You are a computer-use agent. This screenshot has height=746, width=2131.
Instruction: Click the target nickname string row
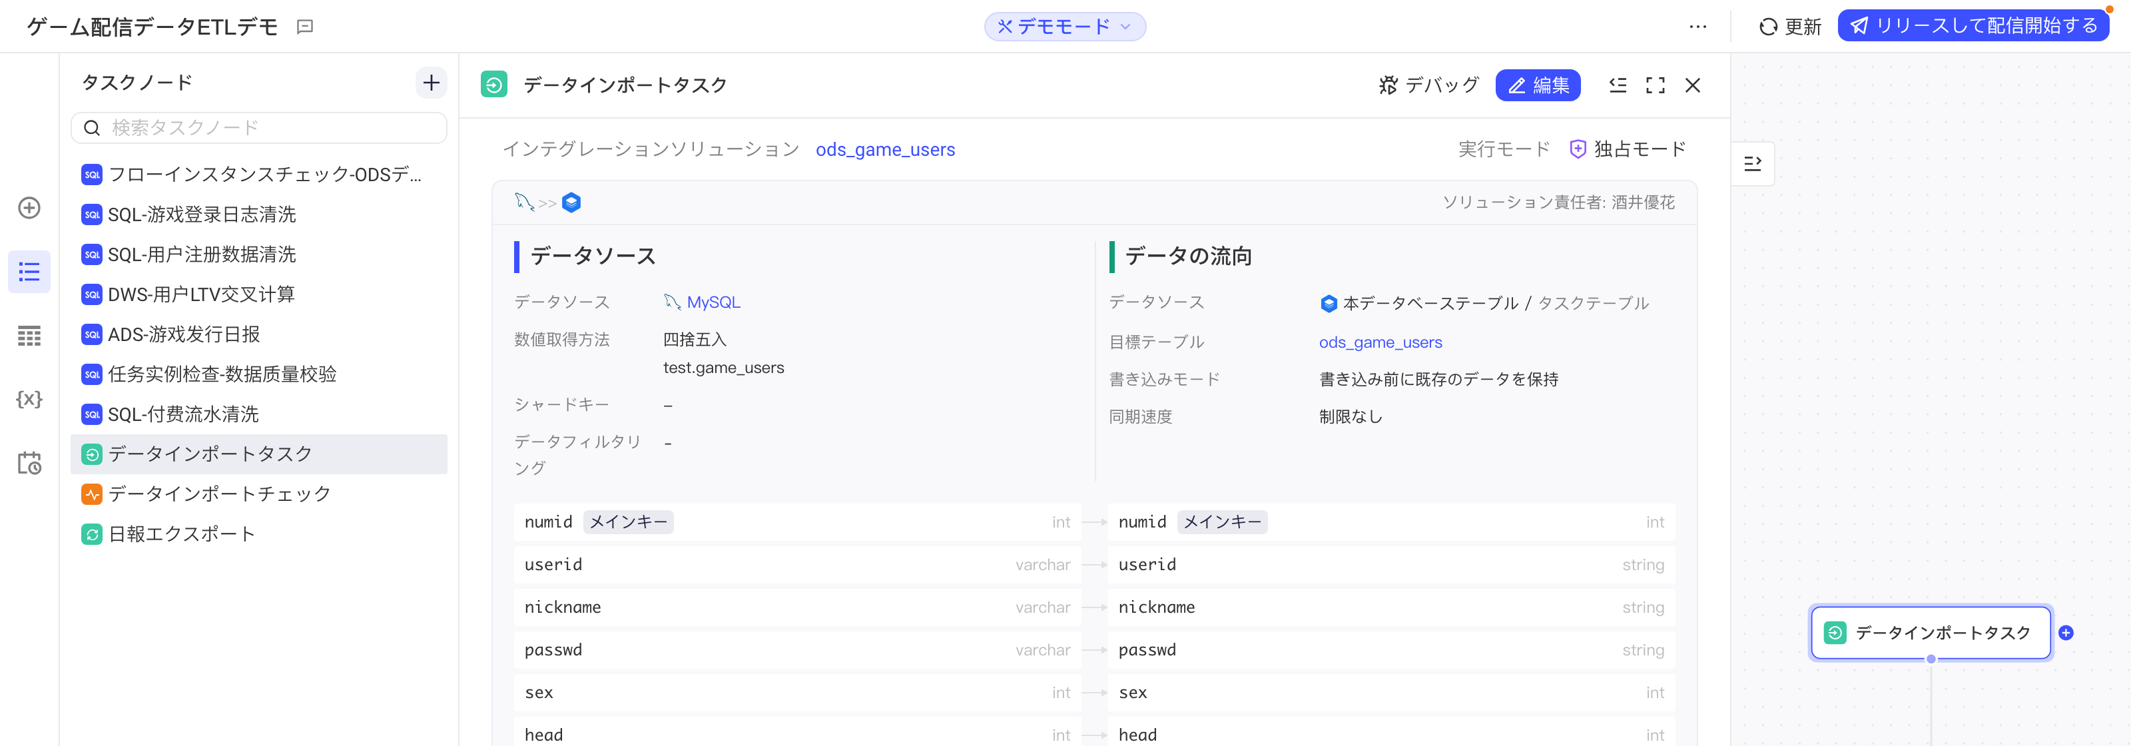point(1390,608)
